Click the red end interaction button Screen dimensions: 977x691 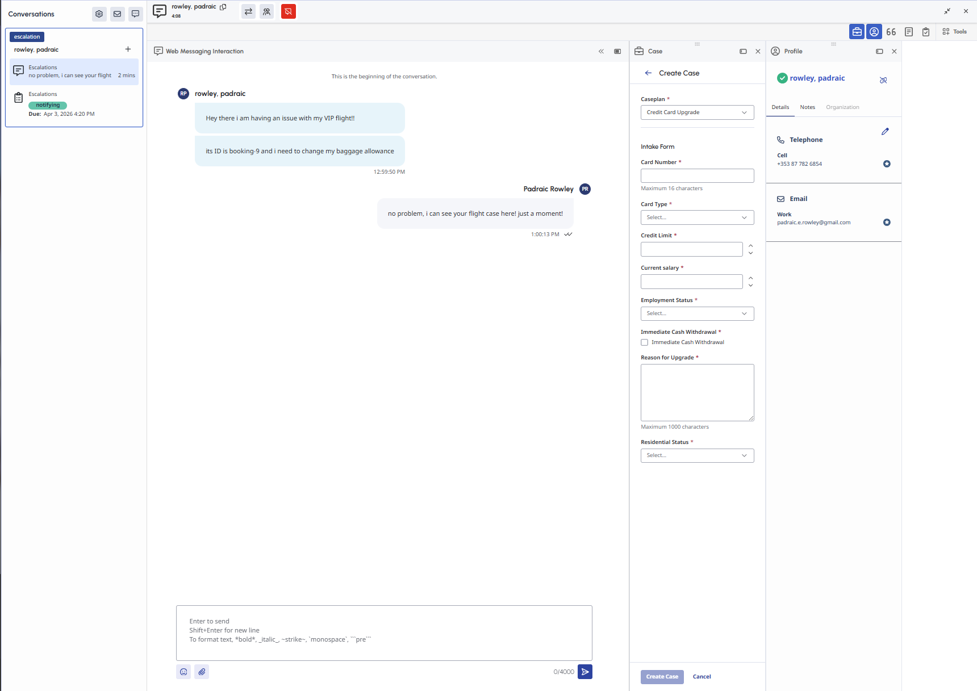pos(289,11)
